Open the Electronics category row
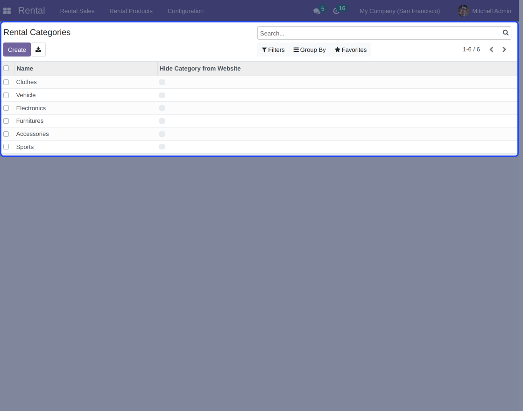 (x=260, y=108)
